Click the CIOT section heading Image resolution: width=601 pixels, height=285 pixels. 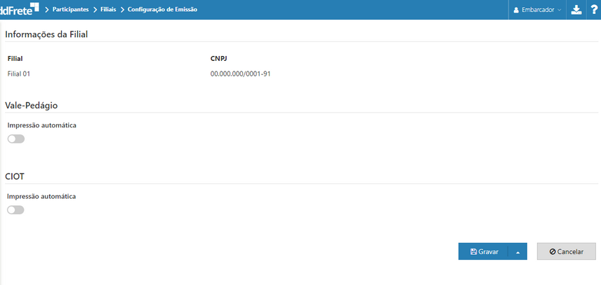coord(15,177)
